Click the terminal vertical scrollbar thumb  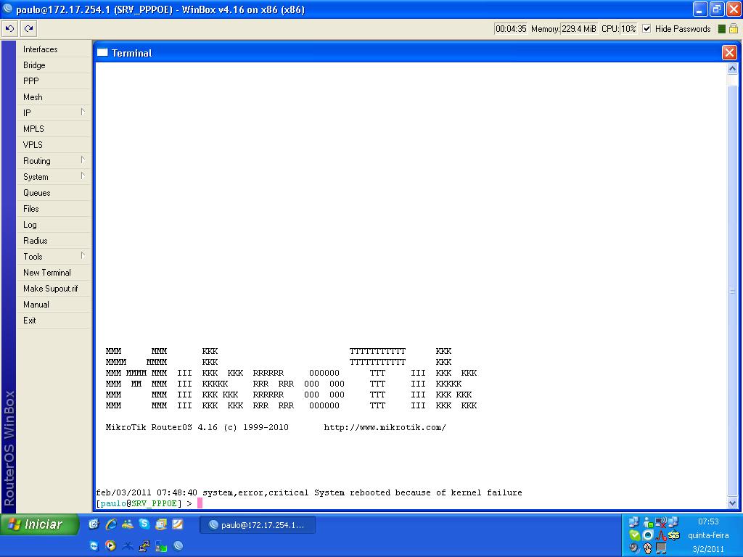pos(732,291)
